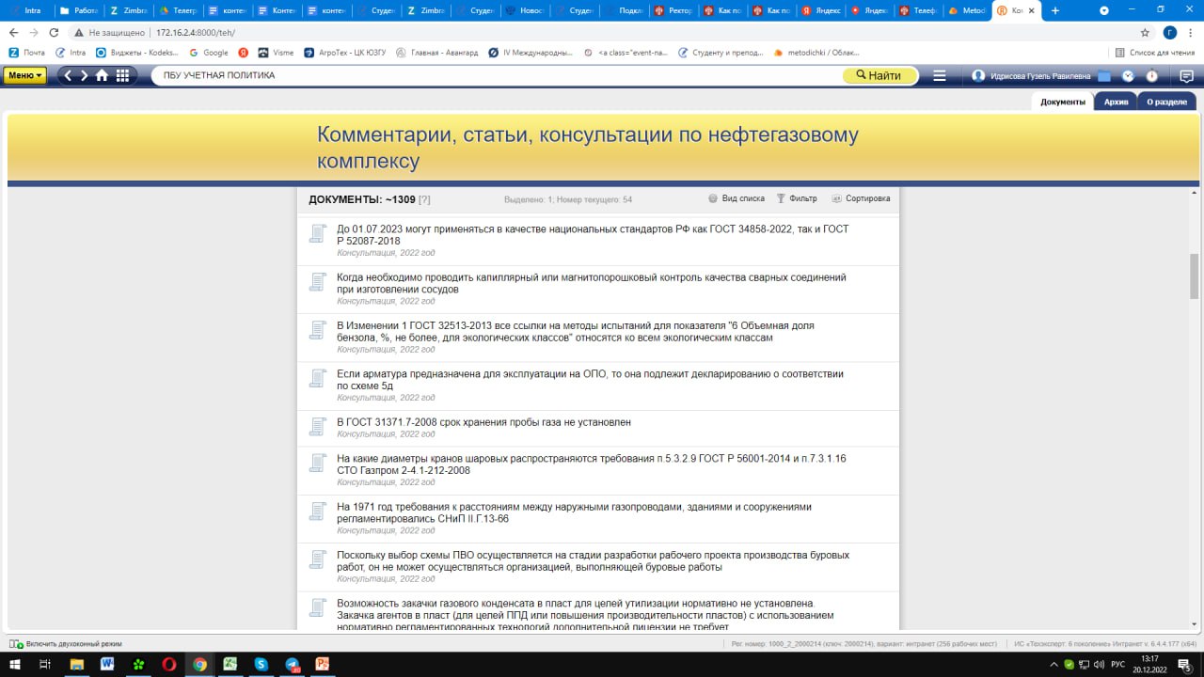
Task: Open document about Изменение 1 ГОСТ 32513-2013
Action: (576, 331)
